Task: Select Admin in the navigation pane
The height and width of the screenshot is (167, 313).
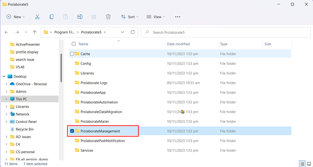Action: pos(21,91)
